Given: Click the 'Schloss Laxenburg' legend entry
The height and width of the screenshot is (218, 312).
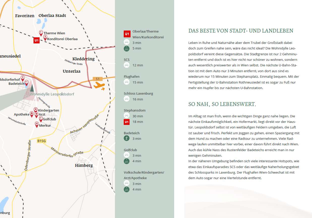Looking at the screenshot, I should pyautogui.click(x=138, y=93).
